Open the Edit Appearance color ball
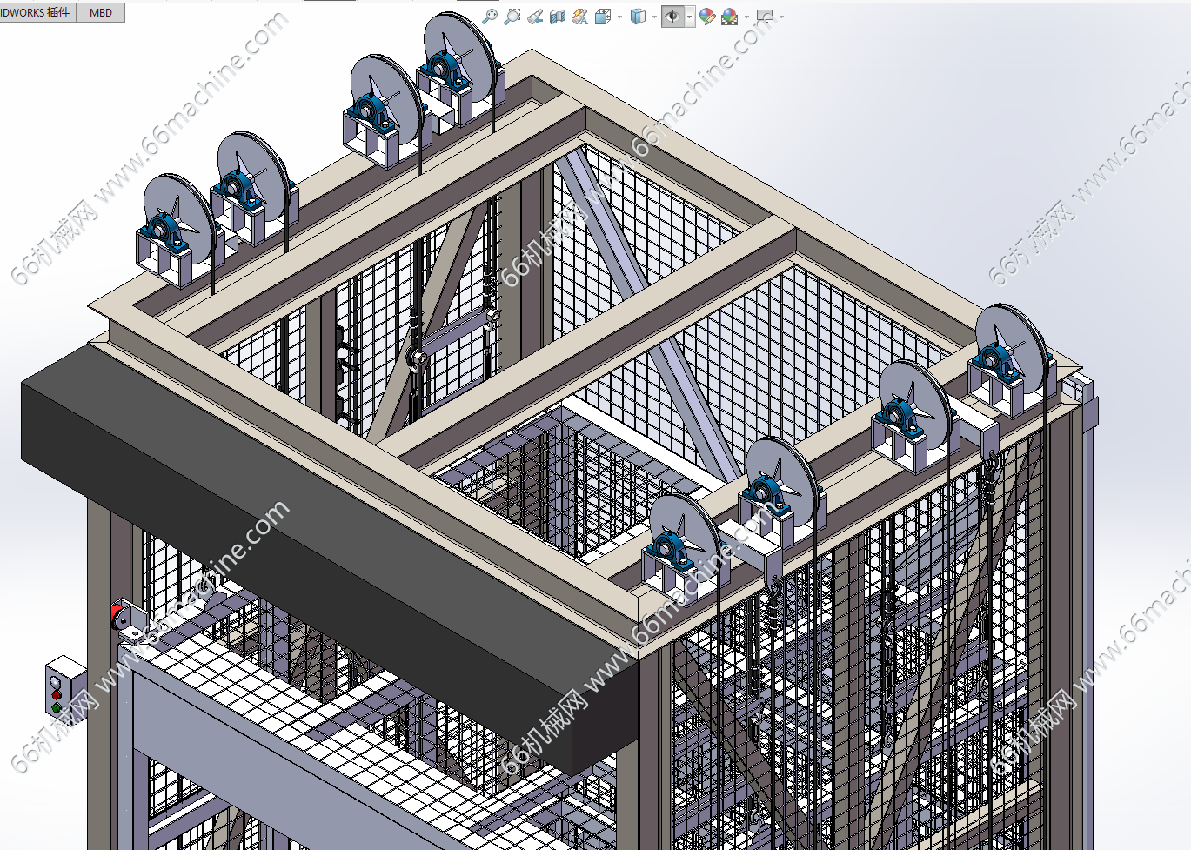Viewport: 1191px width, 850px height. coord(706,17)
